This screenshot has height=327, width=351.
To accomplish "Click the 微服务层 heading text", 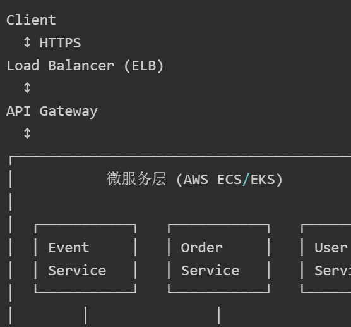I will (136, 179).
